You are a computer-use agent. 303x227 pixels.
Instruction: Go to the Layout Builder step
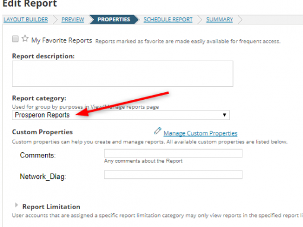pos(26,20)
